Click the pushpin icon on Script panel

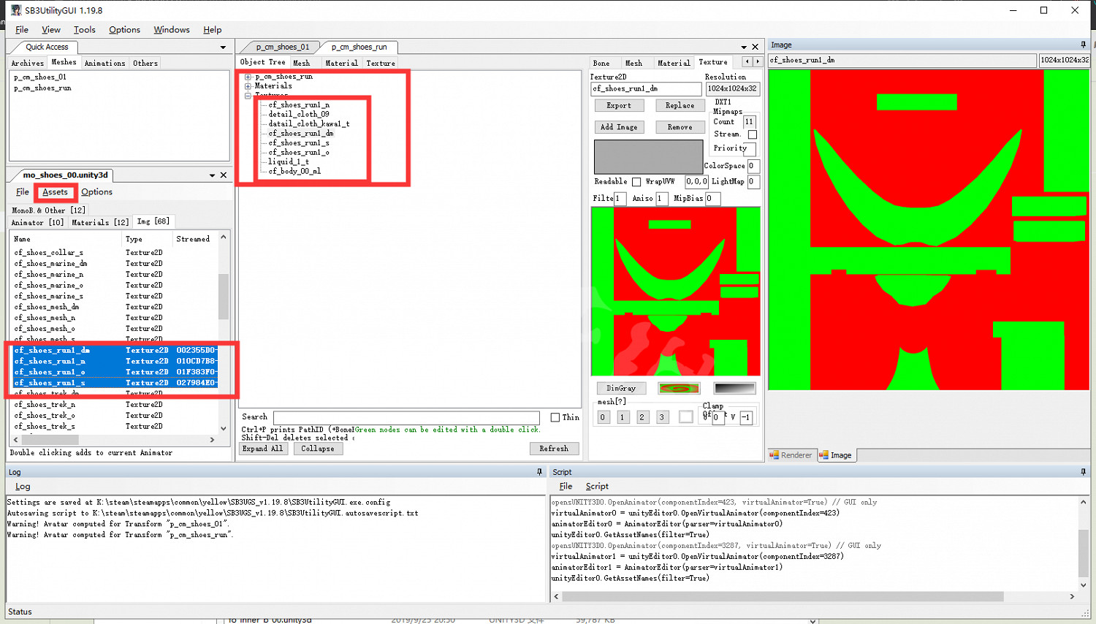(x=1083, y=472)
